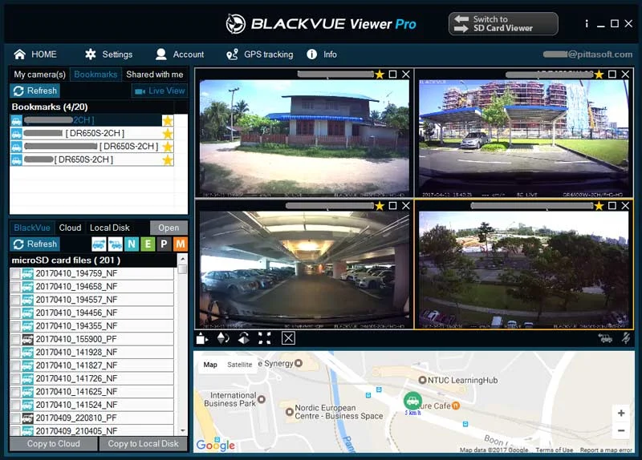
Task: Select the Shared with me tab
Action: pyautogui.click(x=155, y=75)
